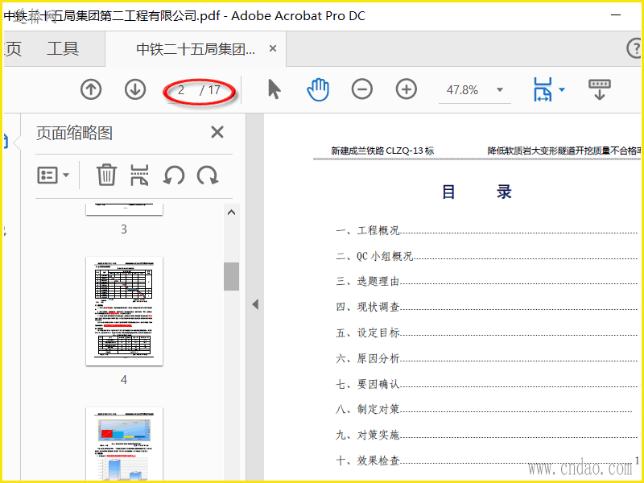Screen dimensions: 644x483
Task: Click the 五、设定目标 contents entry
Action: 486,332
